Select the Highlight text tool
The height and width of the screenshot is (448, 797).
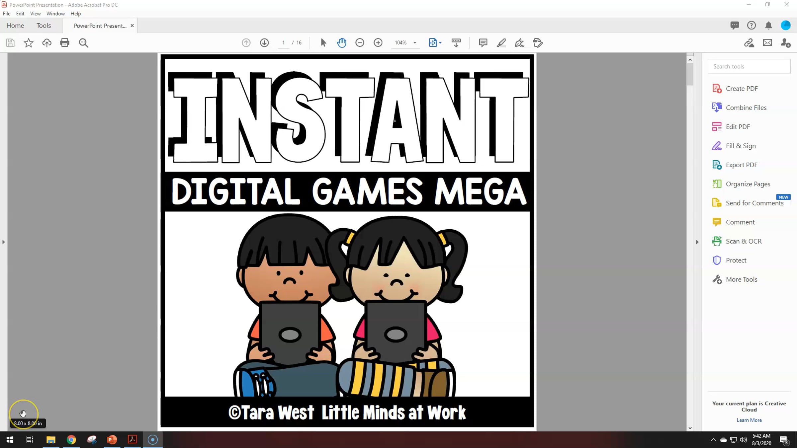point(501,43)
